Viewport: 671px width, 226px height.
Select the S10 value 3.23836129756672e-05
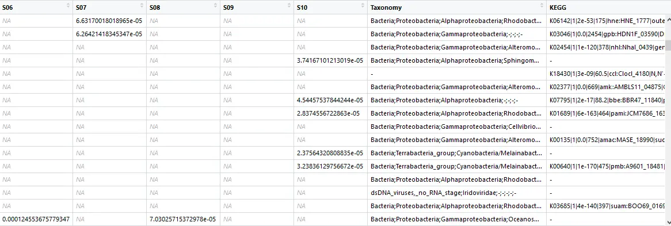point(330,166)
